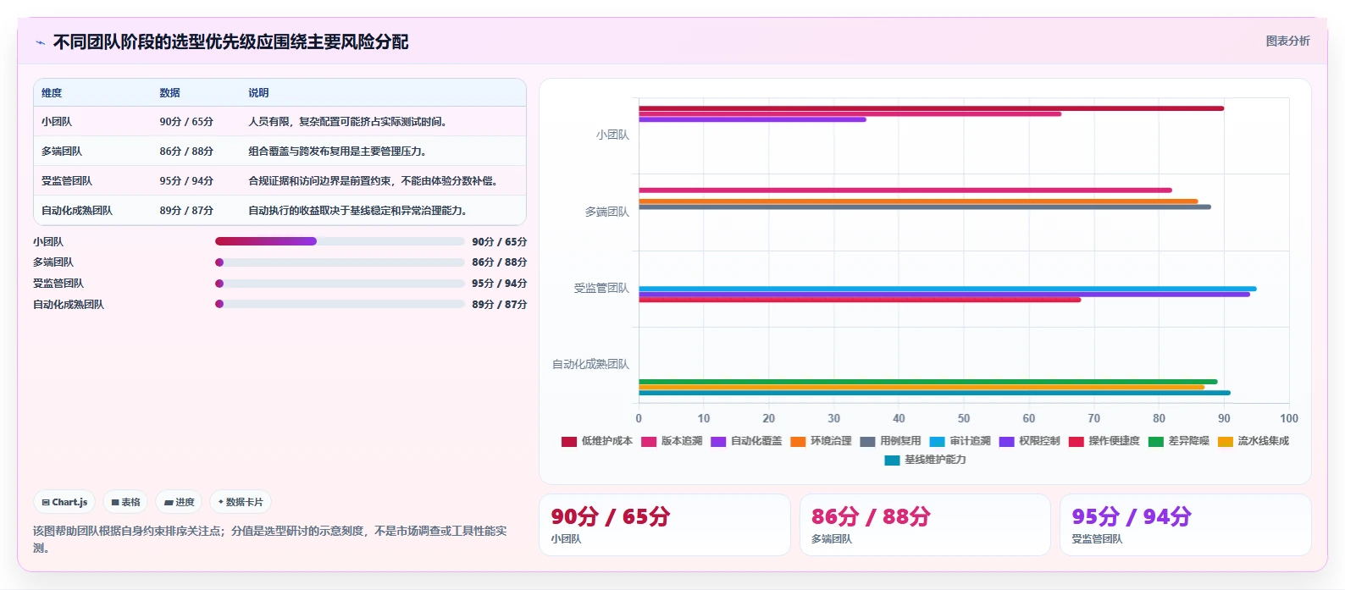Click the 自动化成熟团队 chart axis label
The height and width of the screenshot is (590, 1345).
[x=591, y=365]
